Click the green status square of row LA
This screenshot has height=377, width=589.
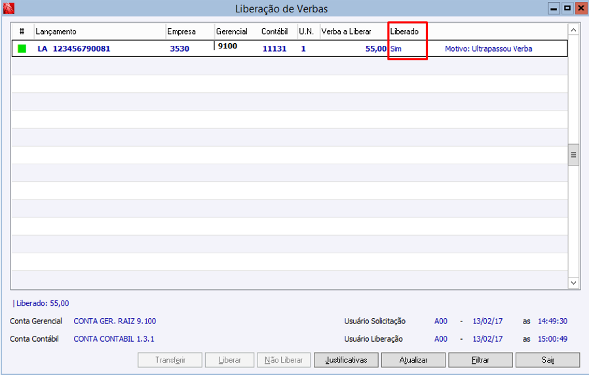click(22, 48)
